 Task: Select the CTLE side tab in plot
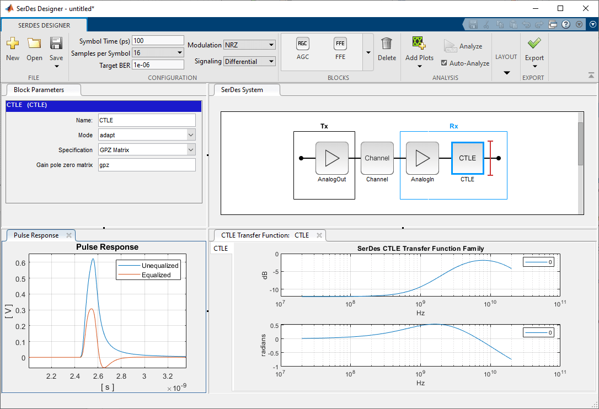pyautogui.click(x=221, y=248)
